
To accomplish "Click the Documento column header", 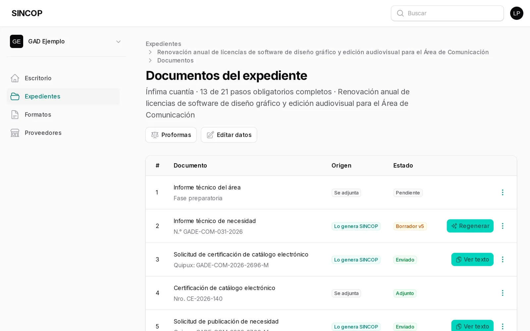I will tap(190, 165).
